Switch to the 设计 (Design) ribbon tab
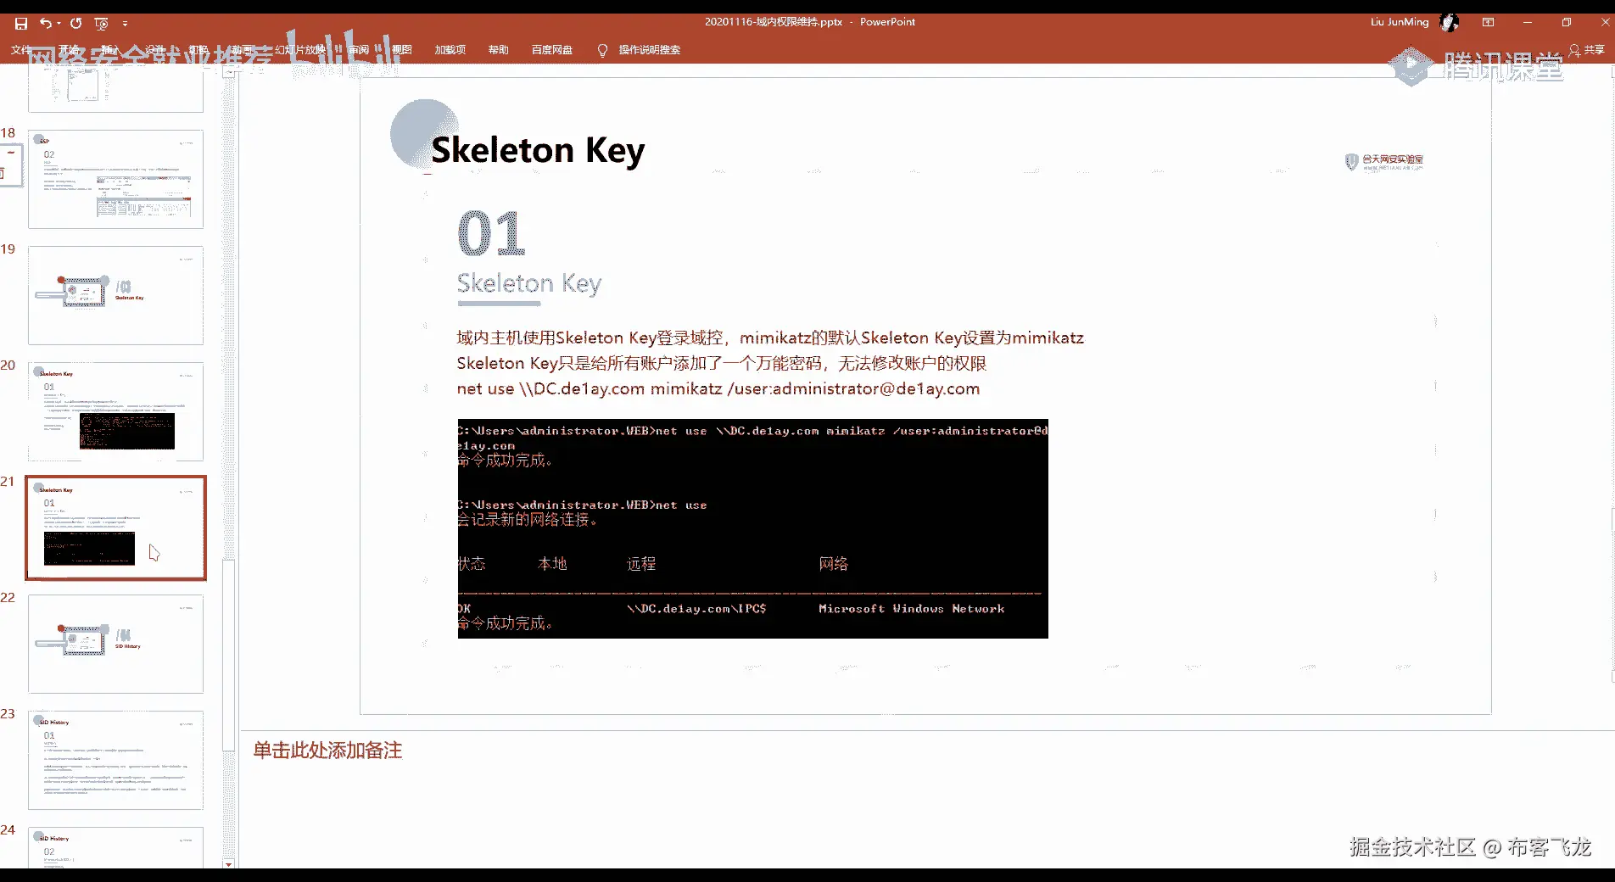Viewport: 1615px width, 882px height. click(155, 50)
